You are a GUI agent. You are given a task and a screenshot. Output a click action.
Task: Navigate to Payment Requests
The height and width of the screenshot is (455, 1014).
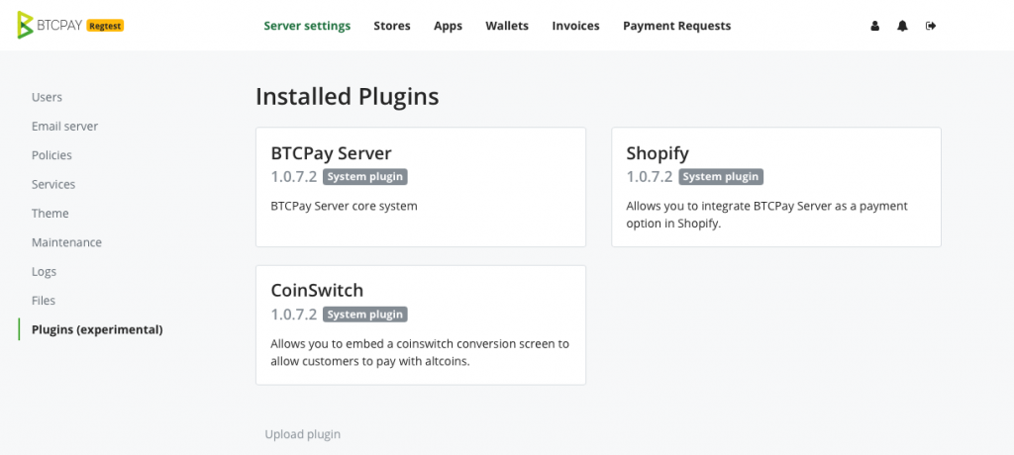pos(677,26)
